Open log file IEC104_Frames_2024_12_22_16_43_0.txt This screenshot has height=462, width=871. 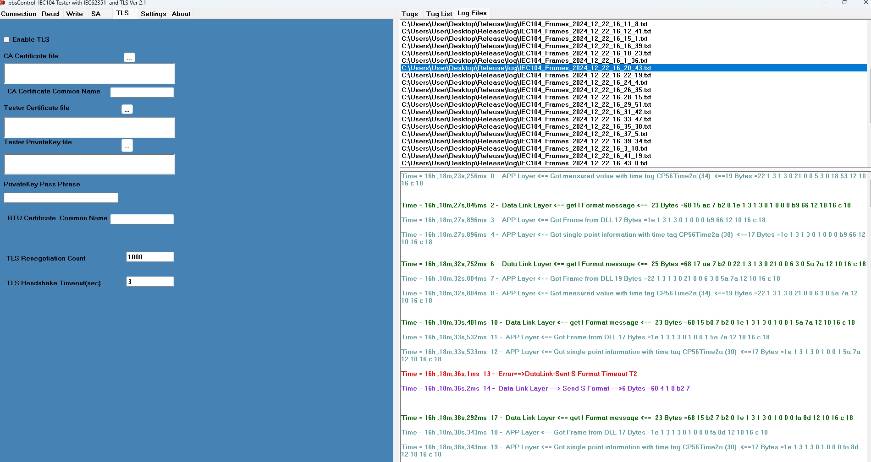click(524, 163)
